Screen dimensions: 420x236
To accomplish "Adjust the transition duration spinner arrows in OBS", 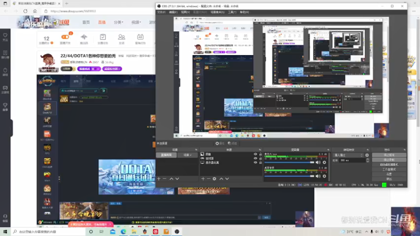I will coord(367,160).
